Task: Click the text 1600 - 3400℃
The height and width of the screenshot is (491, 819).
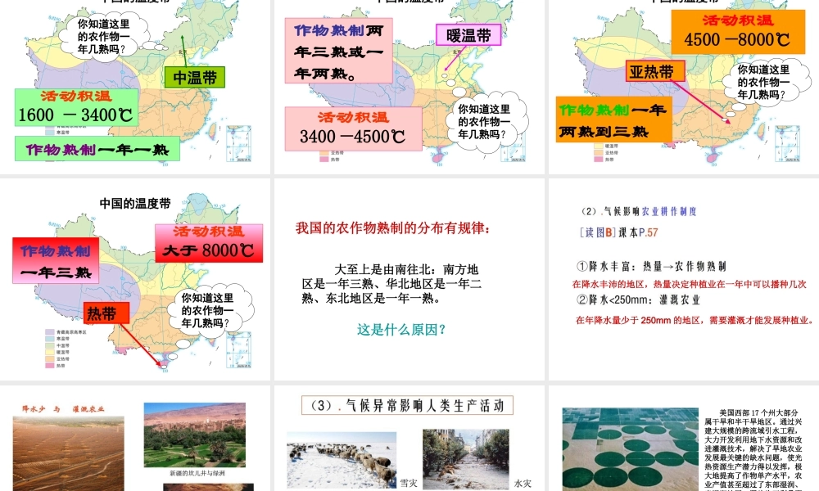Action: [75, 115]
